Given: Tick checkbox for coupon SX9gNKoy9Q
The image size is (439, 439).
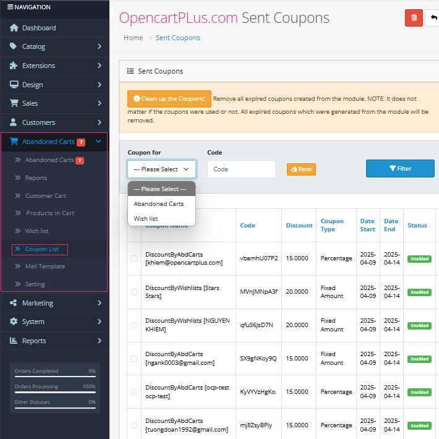Looking at the screenshot, I should click(134, 359).
